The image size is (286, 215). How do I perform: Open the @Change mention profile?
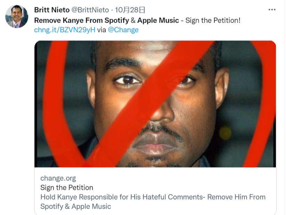[x=123, y=30]
